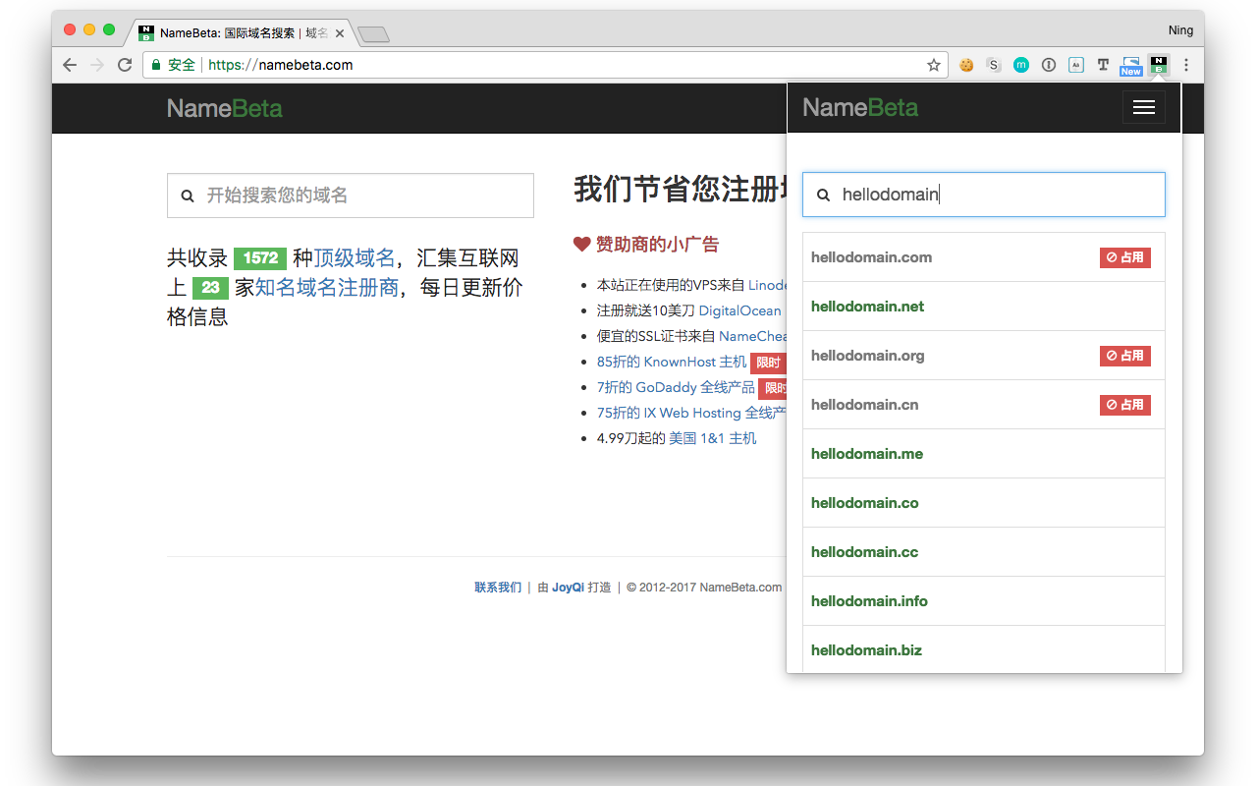Image resolution: width=1257 pixels, height=786 pixels.
Task: Close the NameBeta browser tab
Action: pos(340,33)
